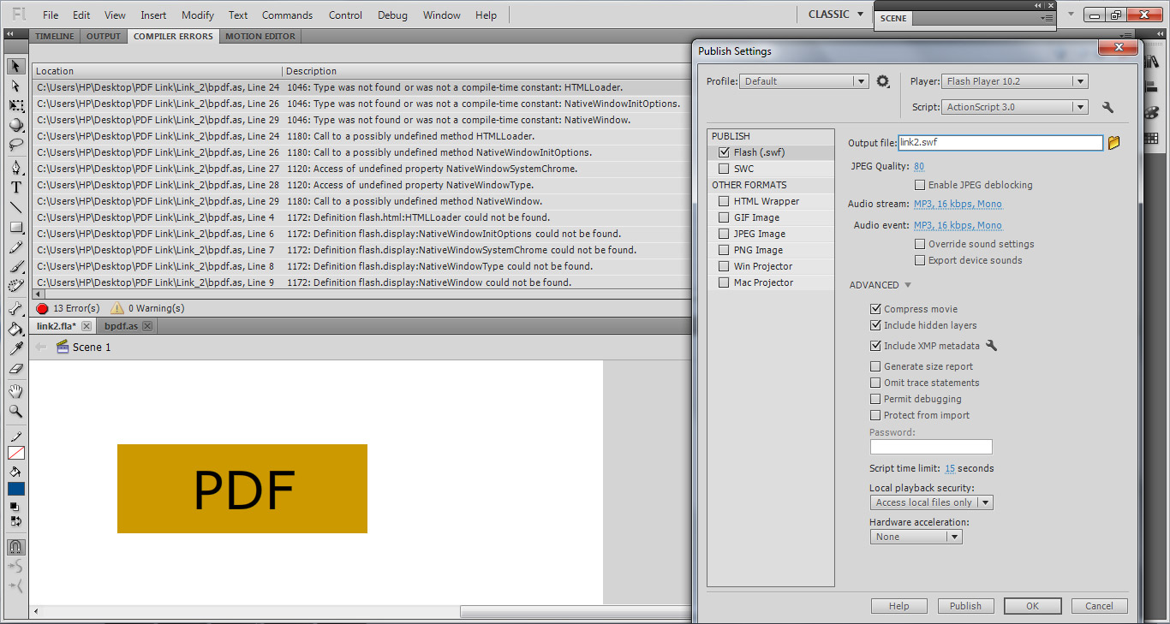The image size is (1170, 624).
Task: Switch to the OUTPUT tab
Action: (x=104, y=36)
